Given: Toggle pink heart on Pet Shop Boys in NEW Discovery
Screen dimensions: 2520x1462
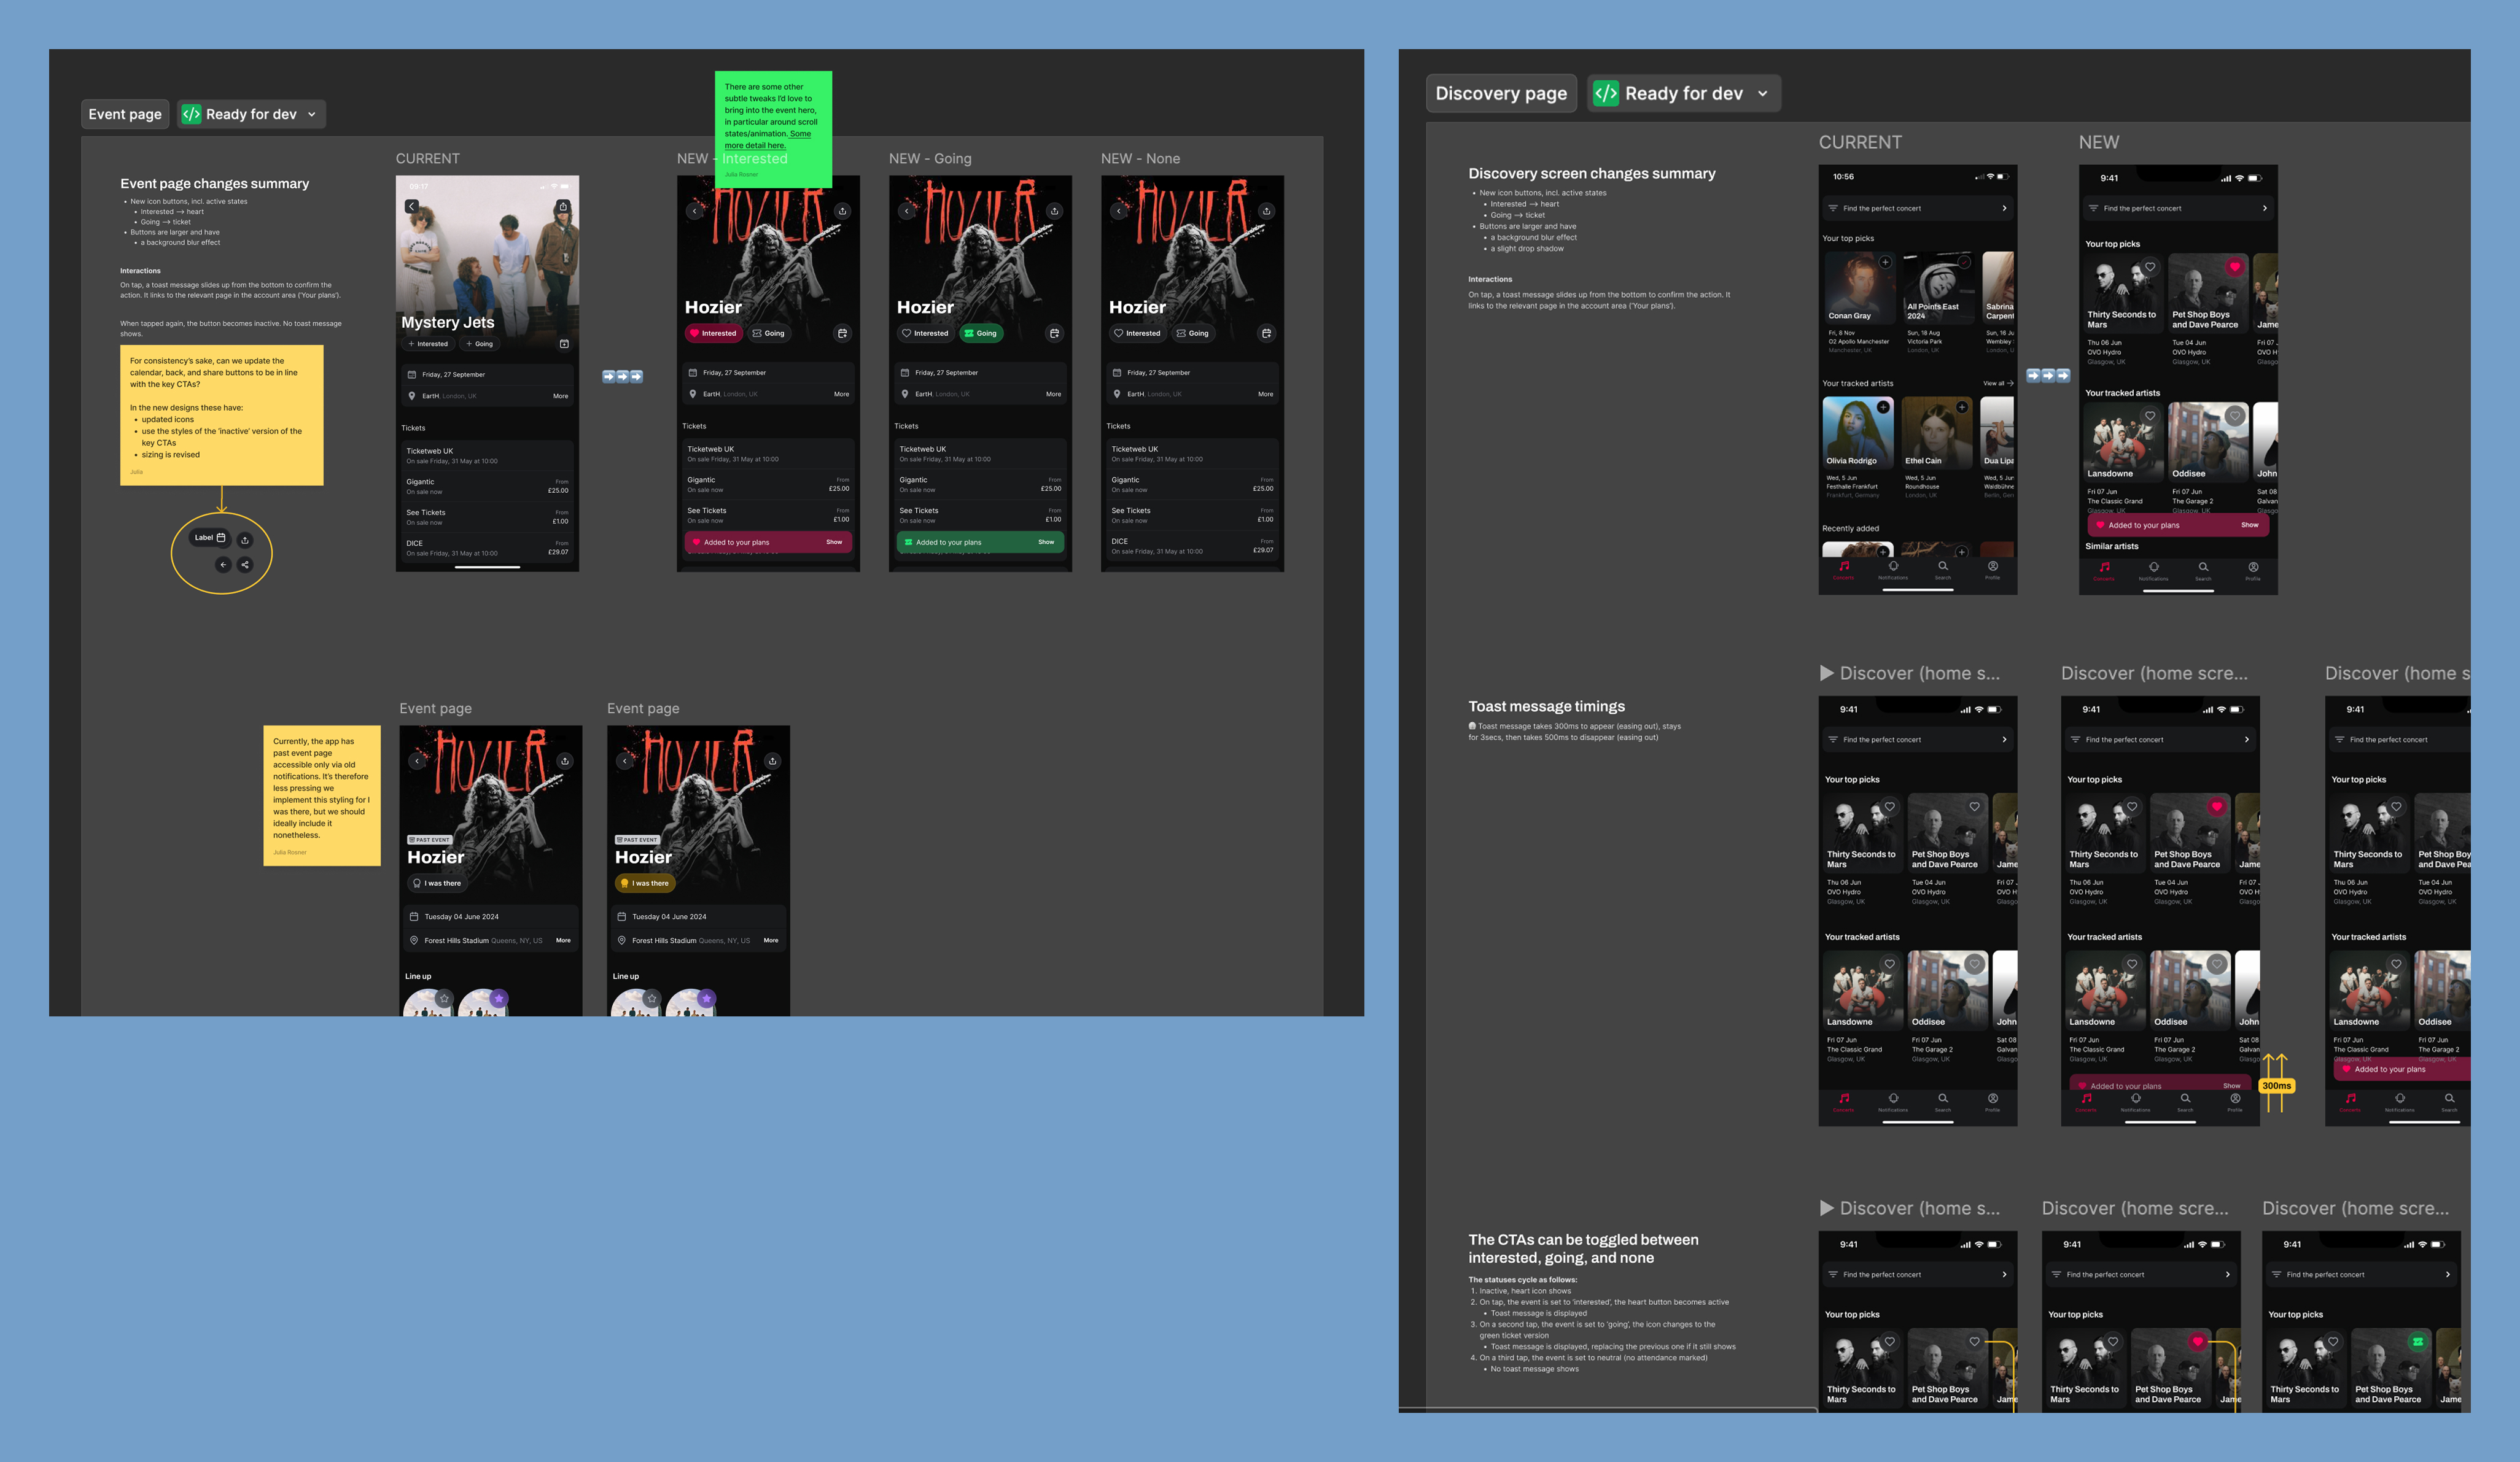Looking at the screenshot, I should click(2235, 267).
